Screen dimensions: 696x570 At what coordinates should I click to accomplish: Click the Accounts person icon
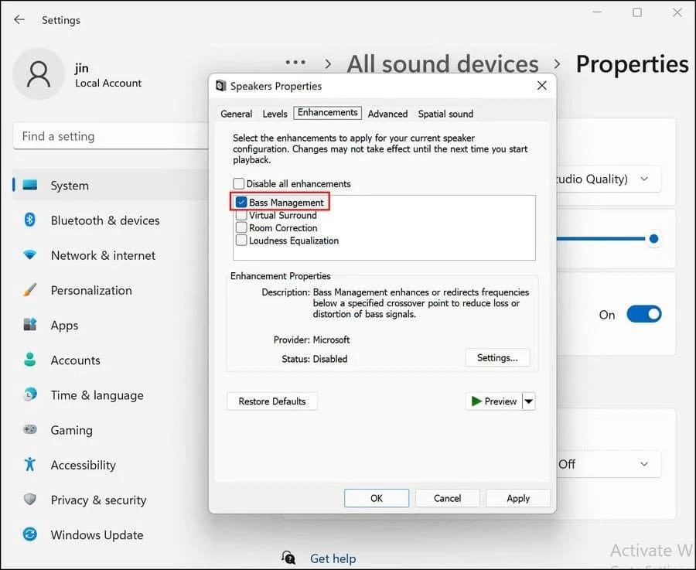click(x=30, y=360)
